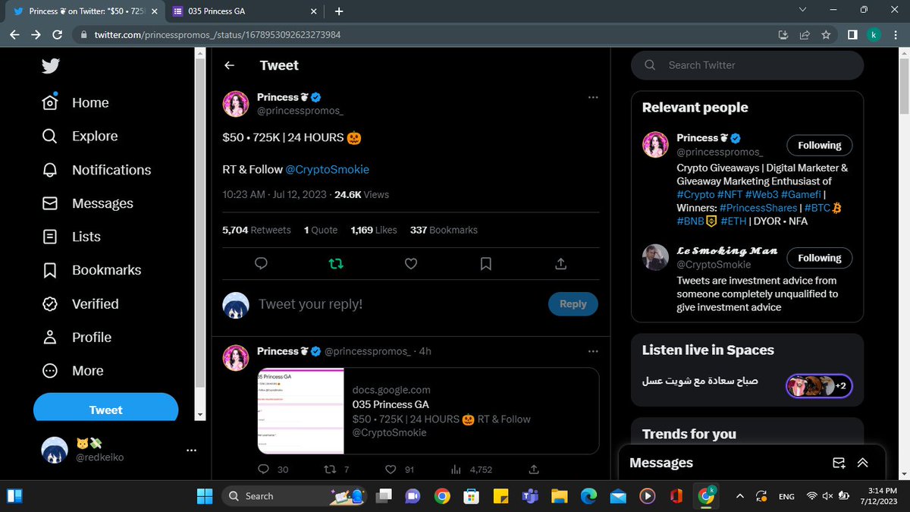
Task: Navigate back in the browser
Action: pyautogui.click(x=14, y=35)
